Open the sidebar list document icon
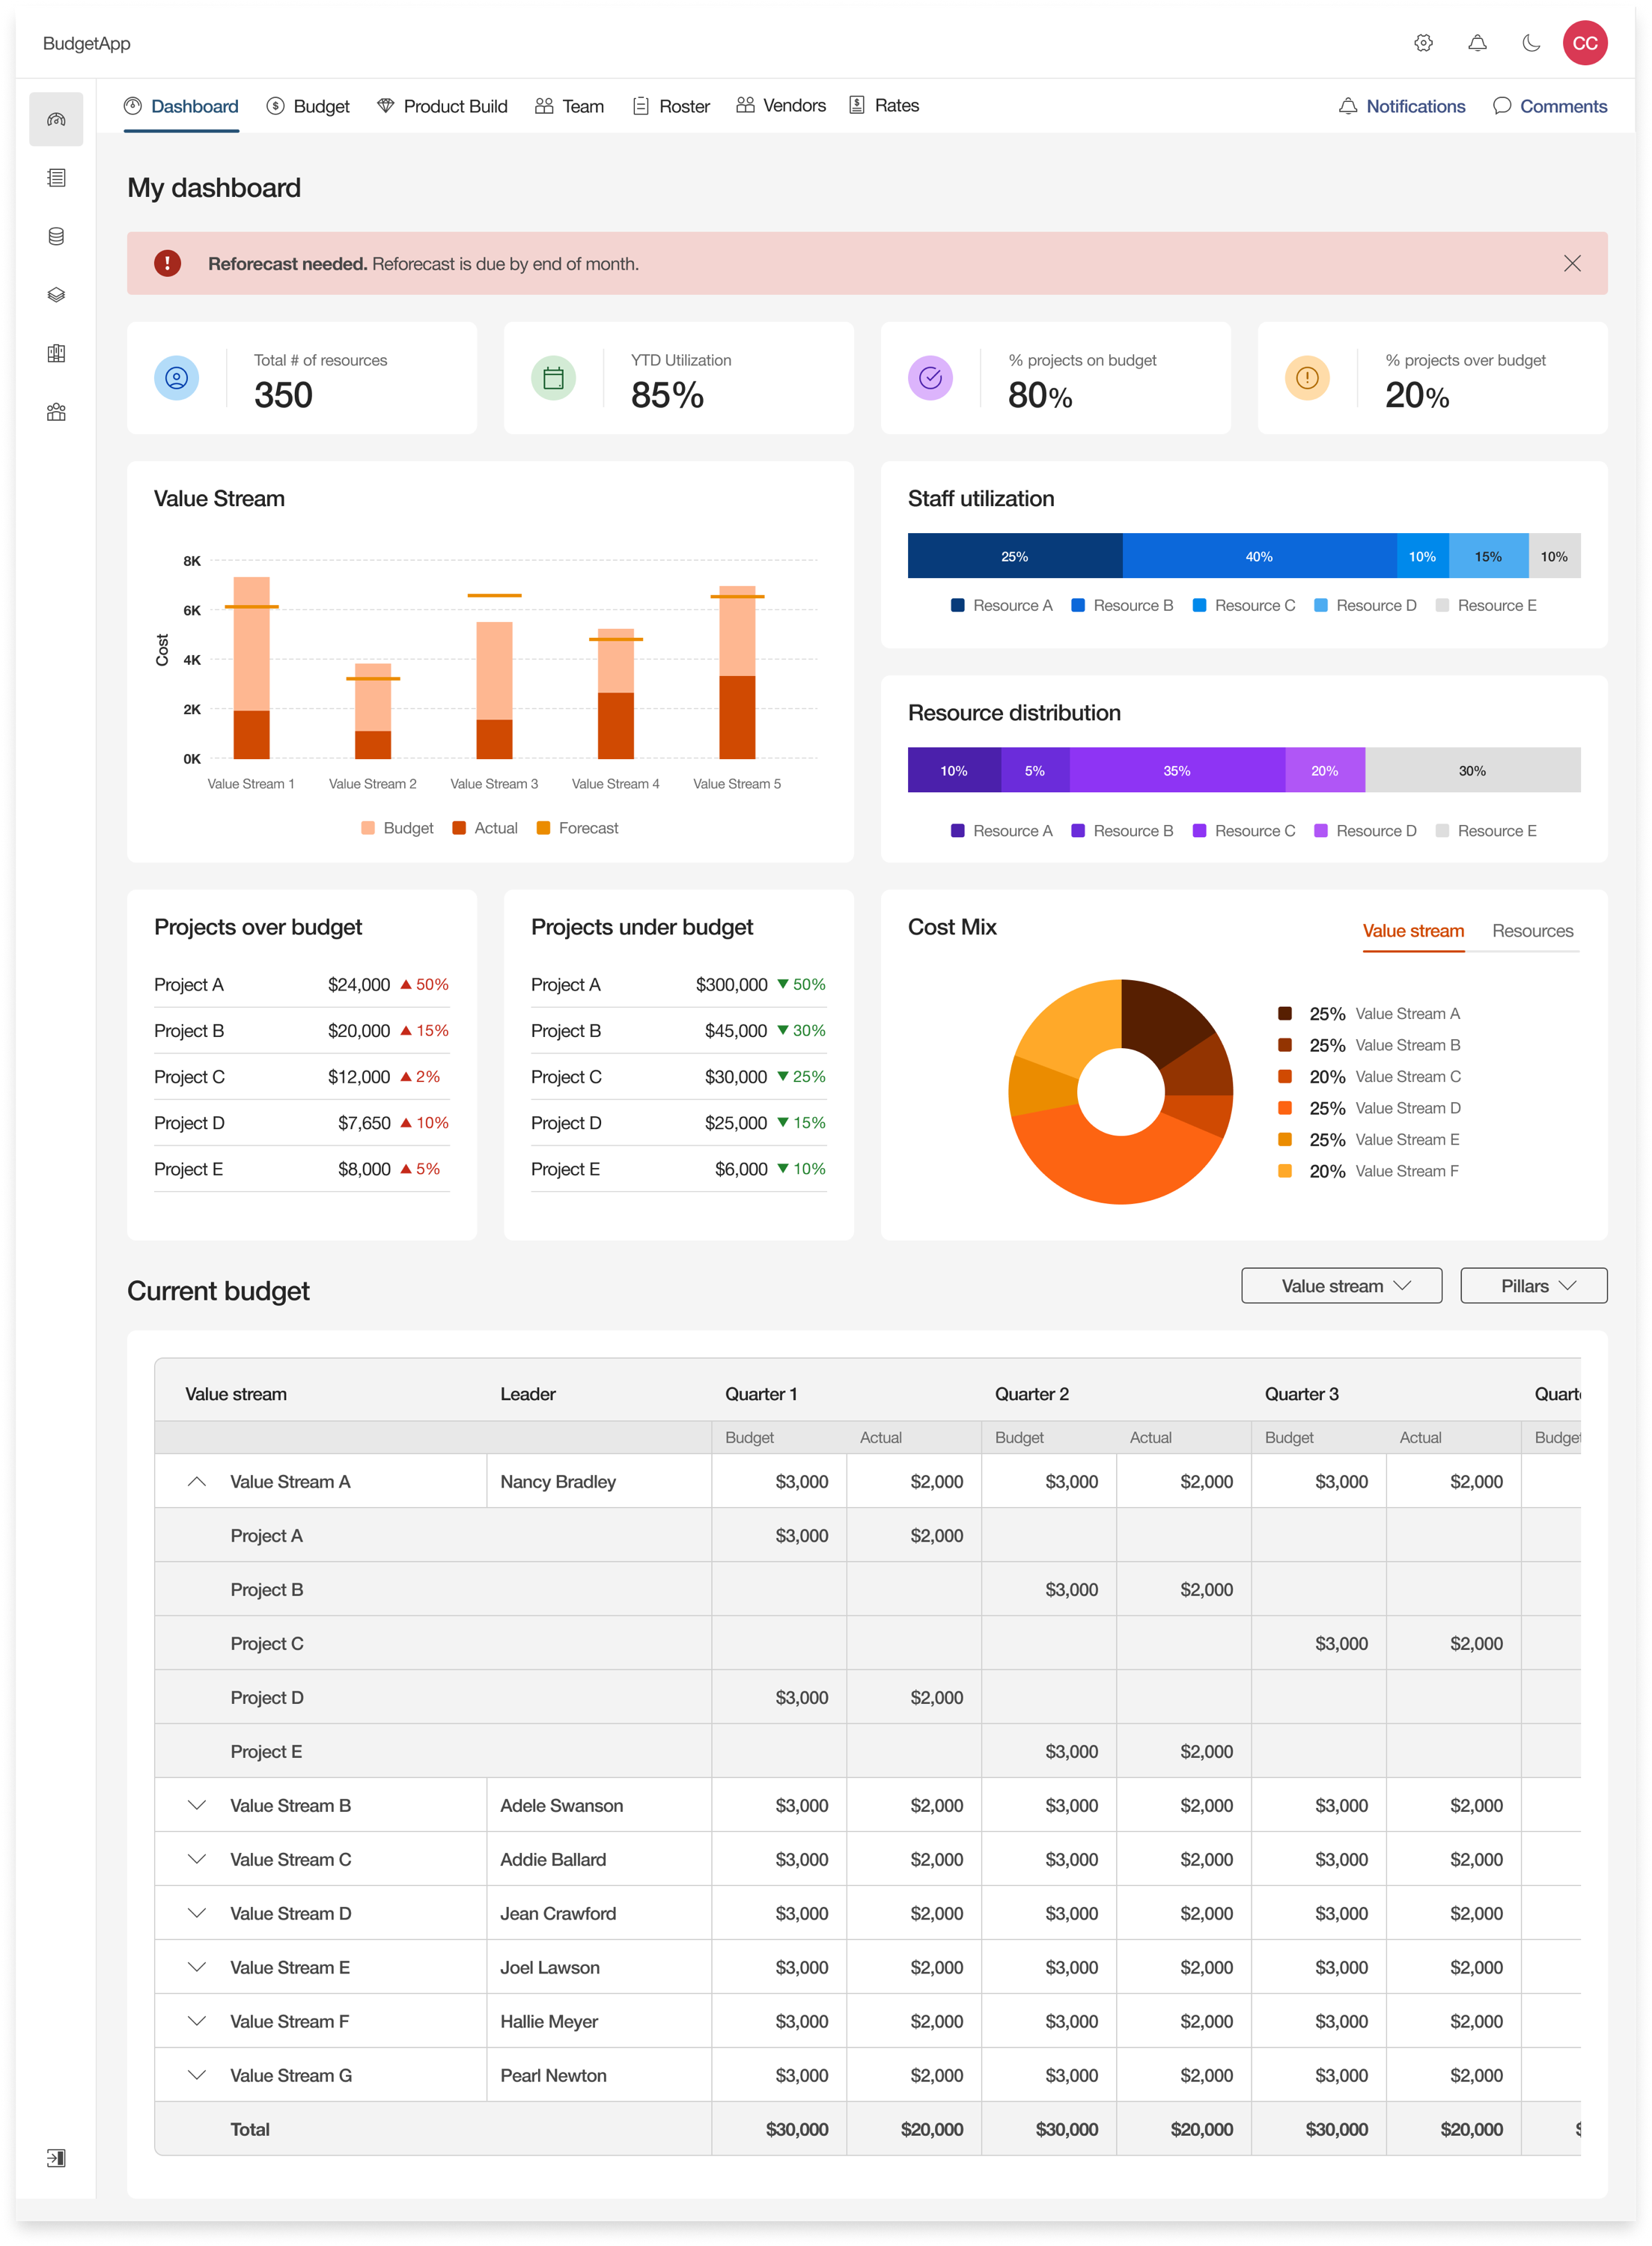This screenshot has width=1652, height=2246. [x=56, y=178]
